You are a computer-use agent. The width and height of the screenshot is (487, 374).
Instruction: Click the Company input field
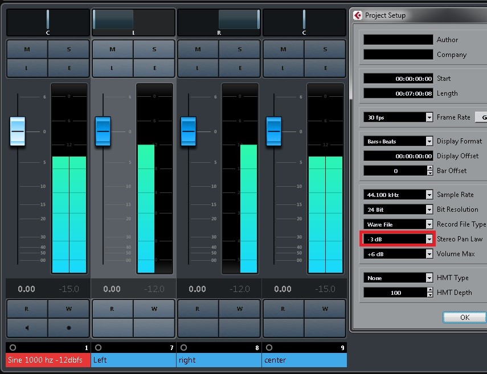point(398,55)
